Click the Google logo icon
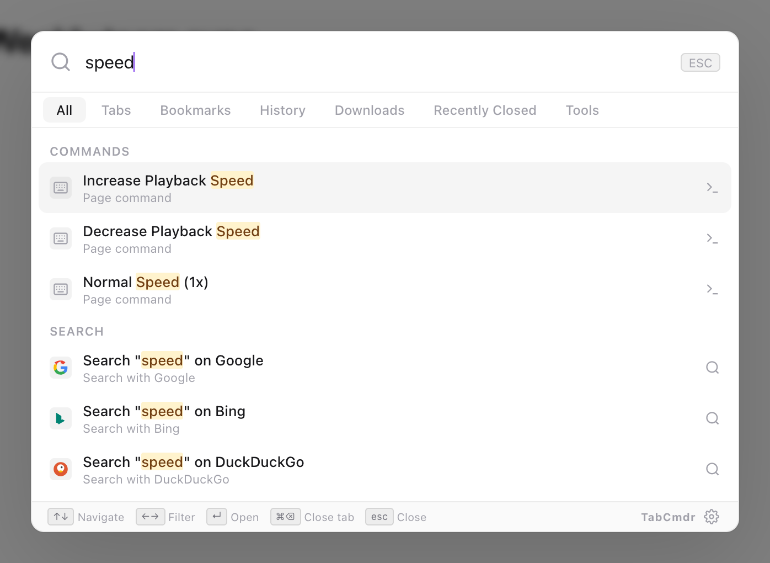Screen dimensions: 770x563 click(61, 368)
